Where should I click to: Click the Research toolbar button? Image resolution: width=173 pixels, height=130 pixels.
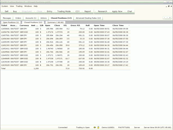102,11
